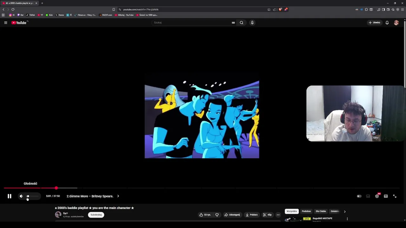Open apps grid in bookmarks bar
406x228 pixels.
(x=3, y=15)
